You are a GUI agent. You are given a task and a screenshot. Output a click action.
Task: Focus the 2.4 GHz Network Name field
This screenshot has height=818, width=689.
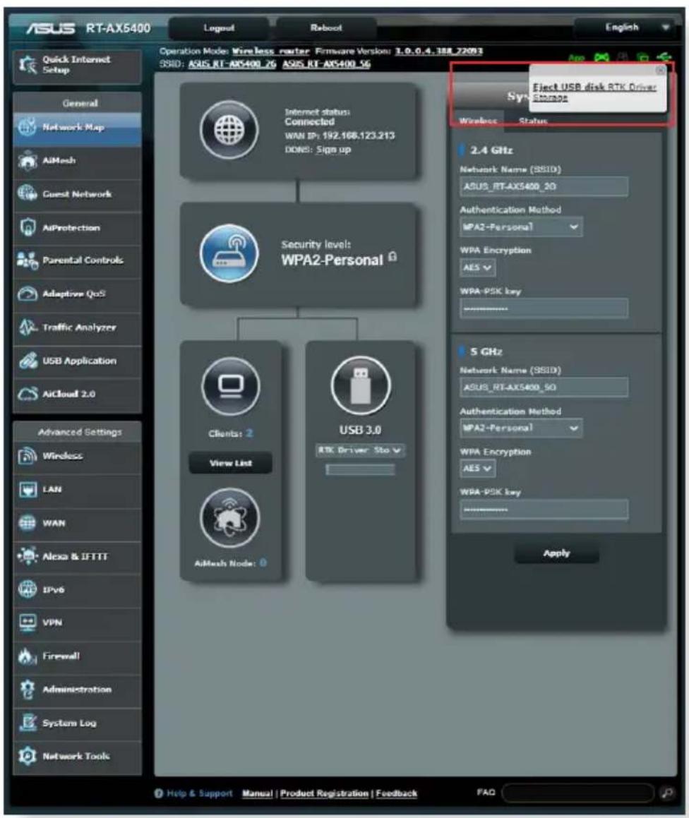(544, 186)
